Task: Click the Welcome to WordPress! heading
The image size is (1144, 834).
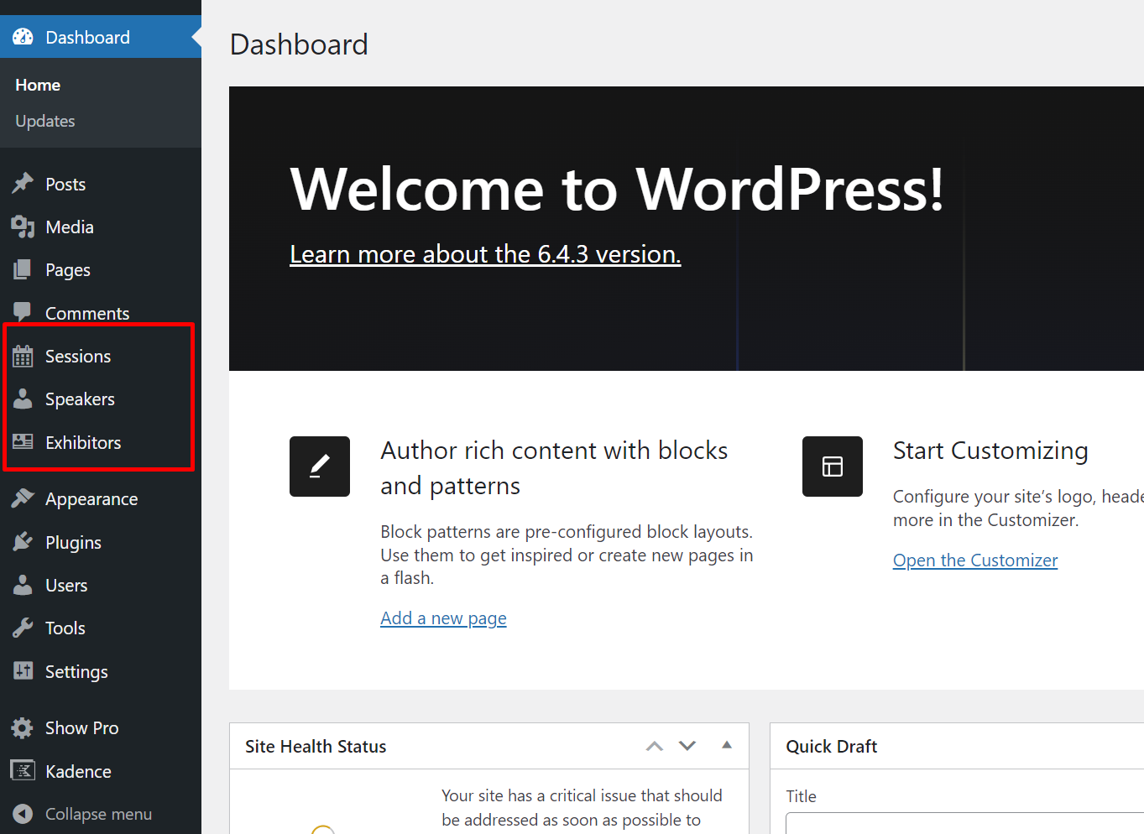Action: pos(617,189)
